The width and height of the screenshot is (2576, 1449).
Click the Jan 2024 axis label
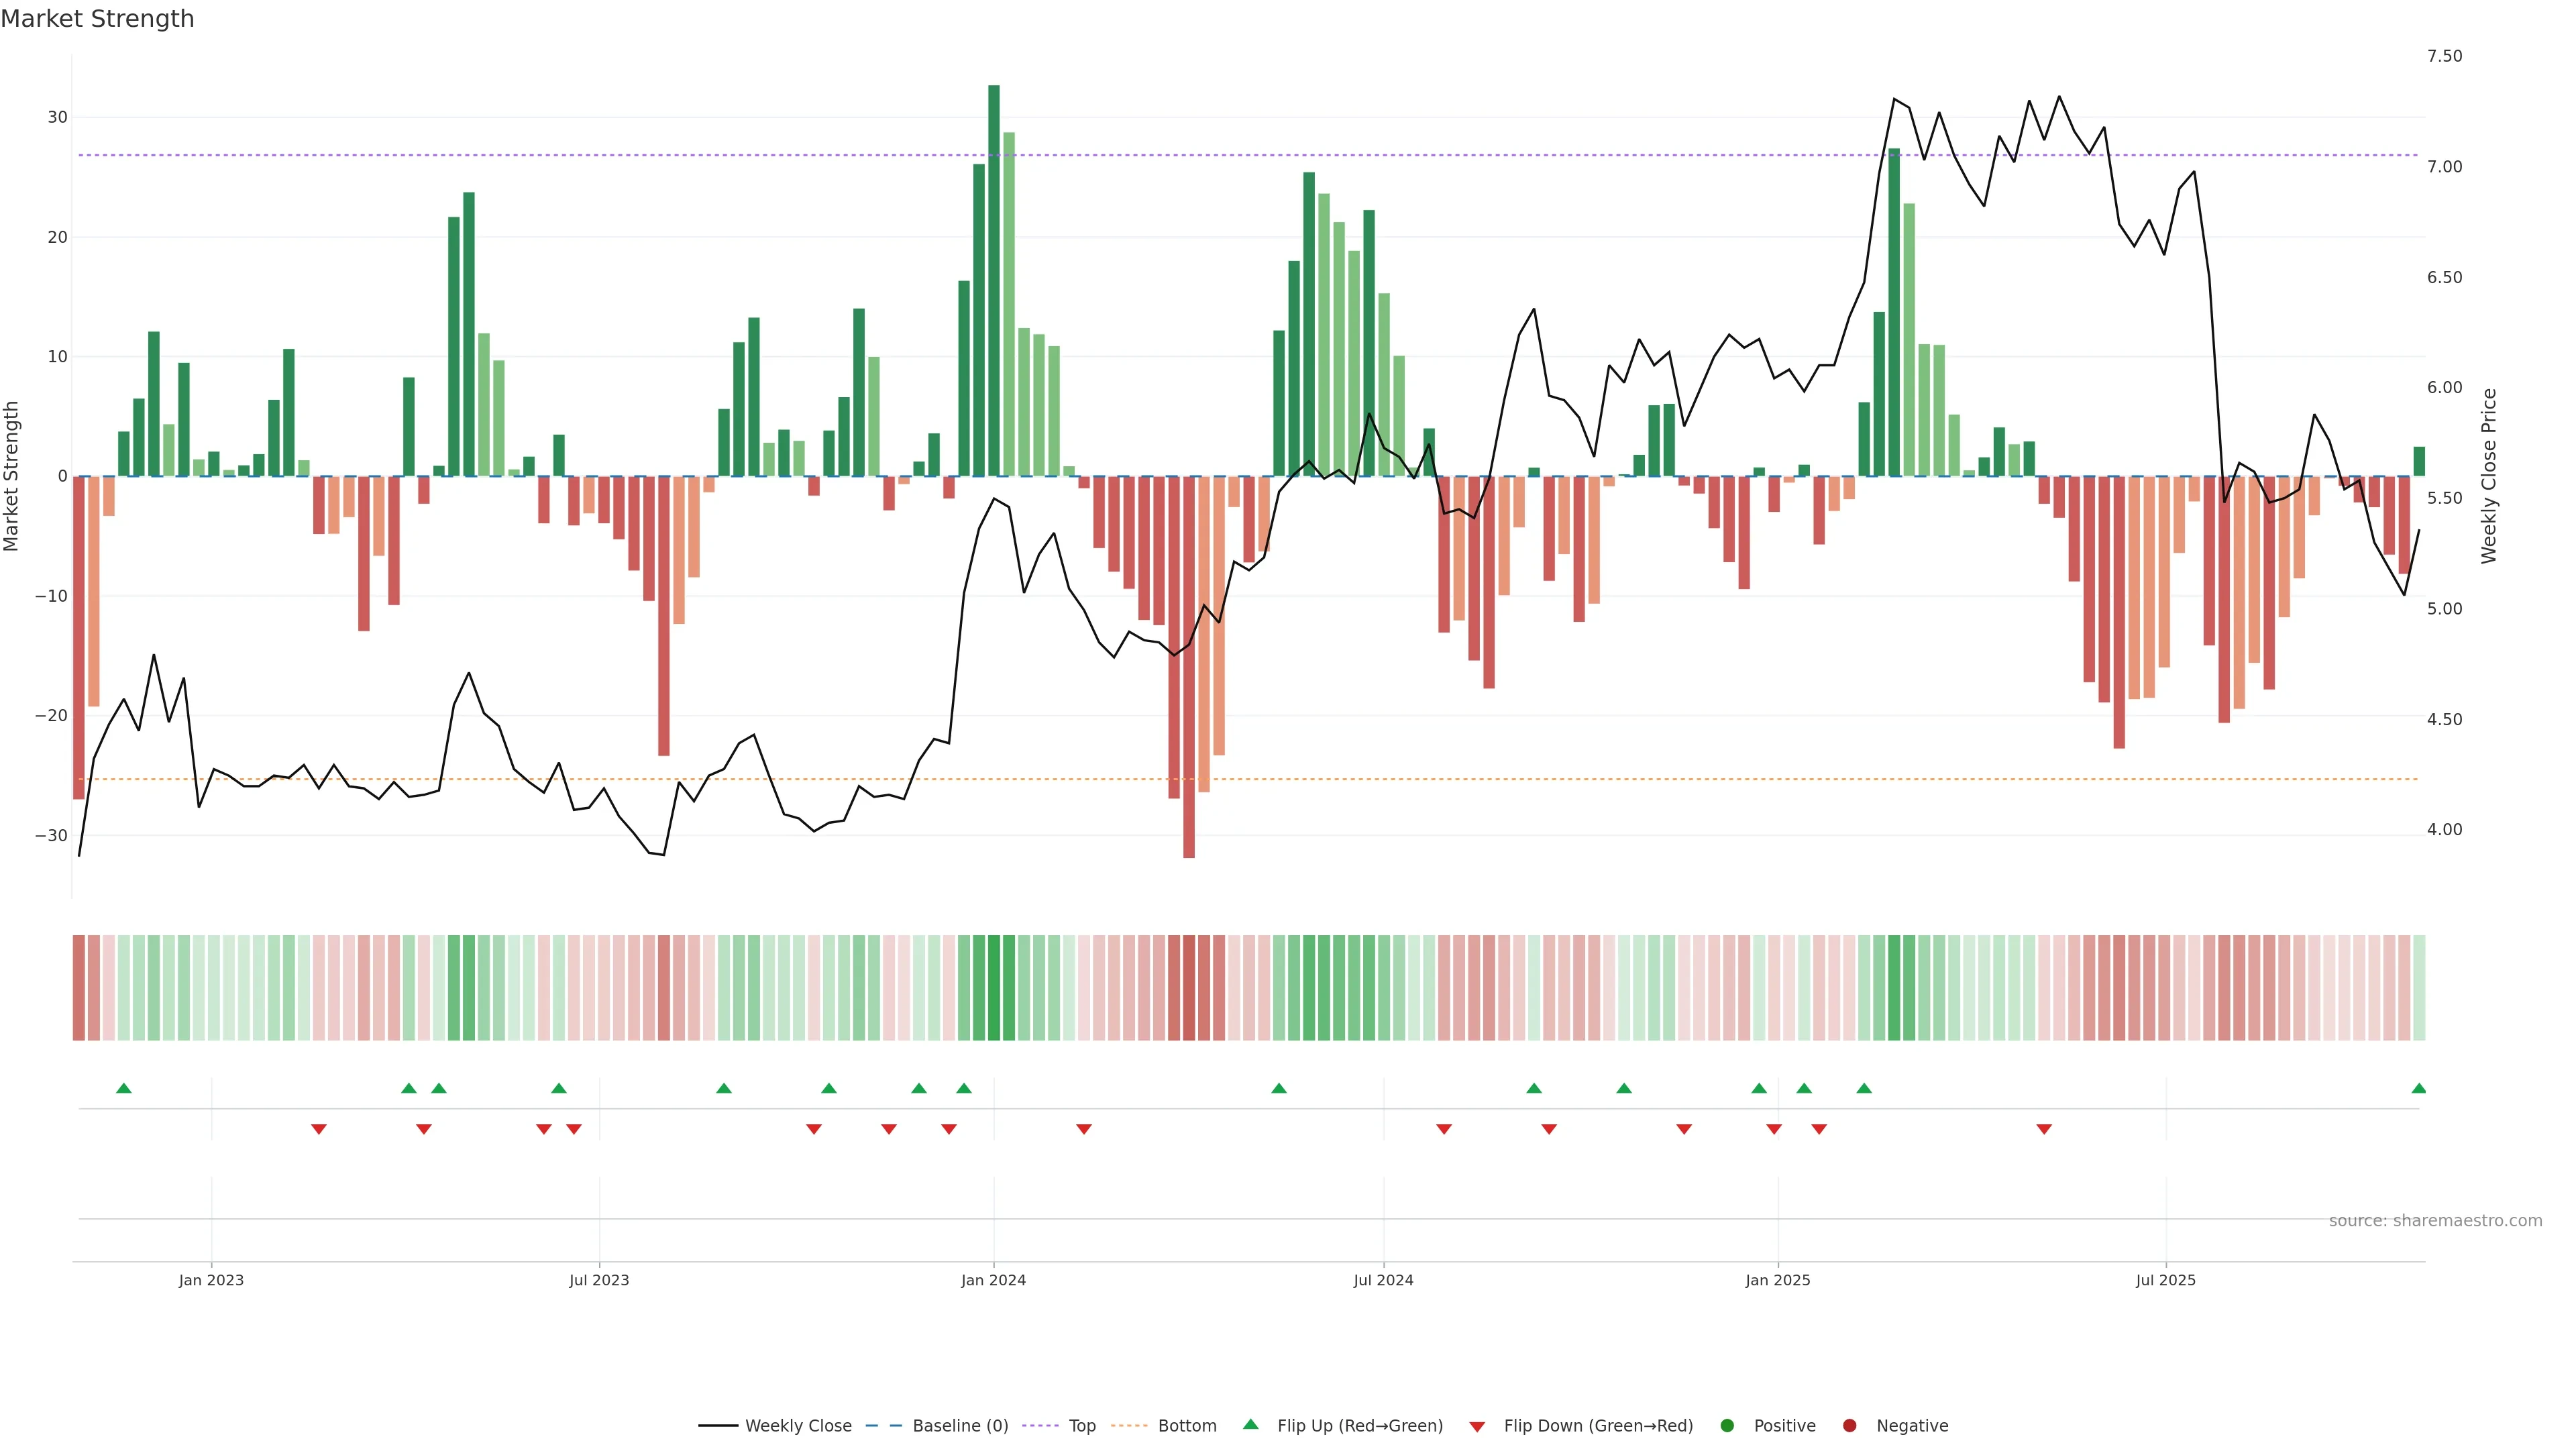(x=993, y=1280)
